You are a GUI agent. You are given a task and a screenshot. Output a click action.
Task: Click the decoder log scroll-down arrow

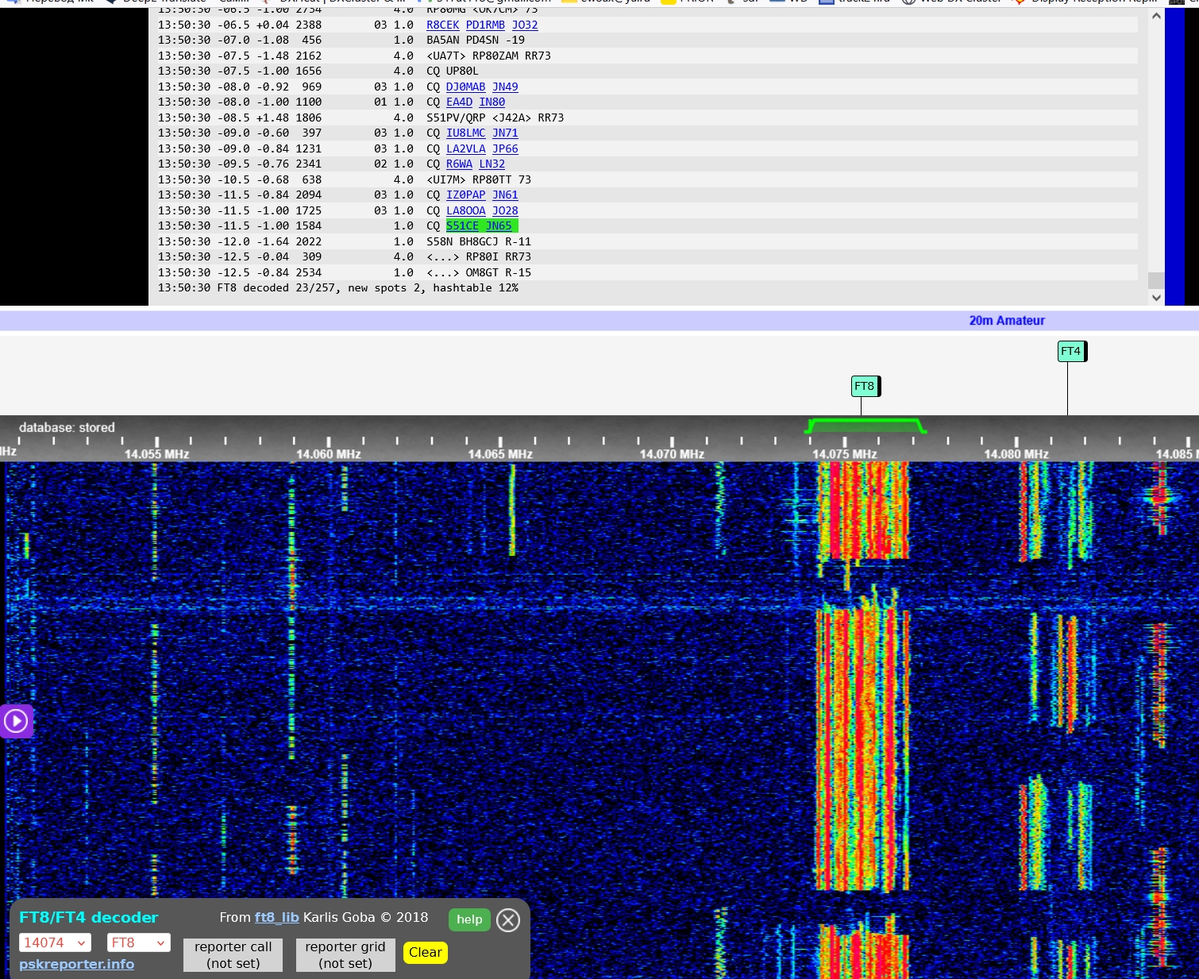click(1156, 298)
